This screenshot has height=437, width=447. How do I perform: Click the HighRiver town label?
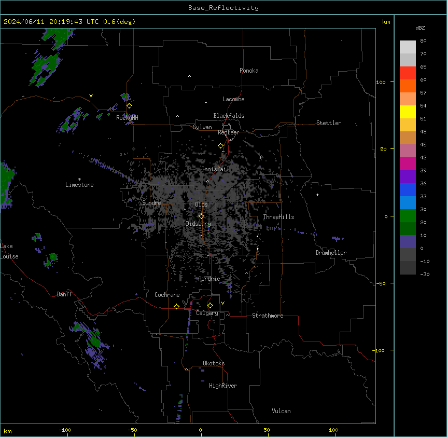click(223, 386)
